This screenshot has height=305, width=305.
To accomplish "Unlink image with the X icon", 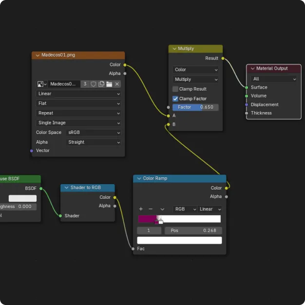I will pos(117,84).
